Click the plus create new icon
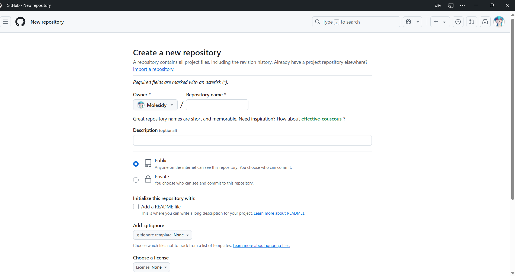 [436, 22]
